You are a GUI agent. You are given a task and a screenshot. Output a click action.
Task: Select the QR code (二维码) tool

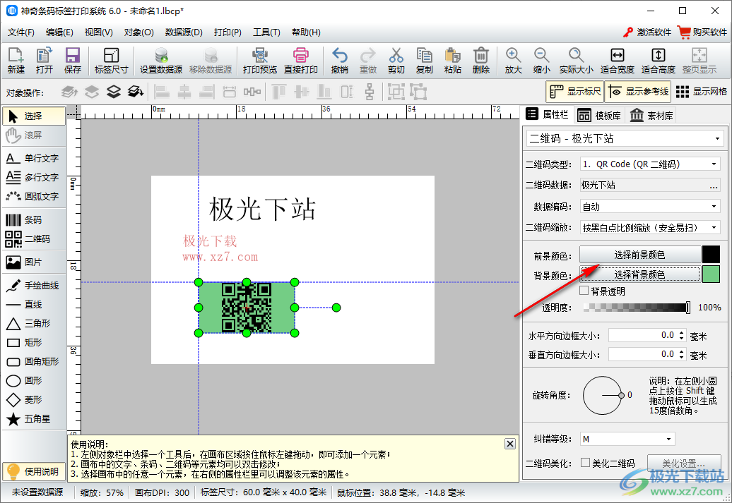coord(34,238)
